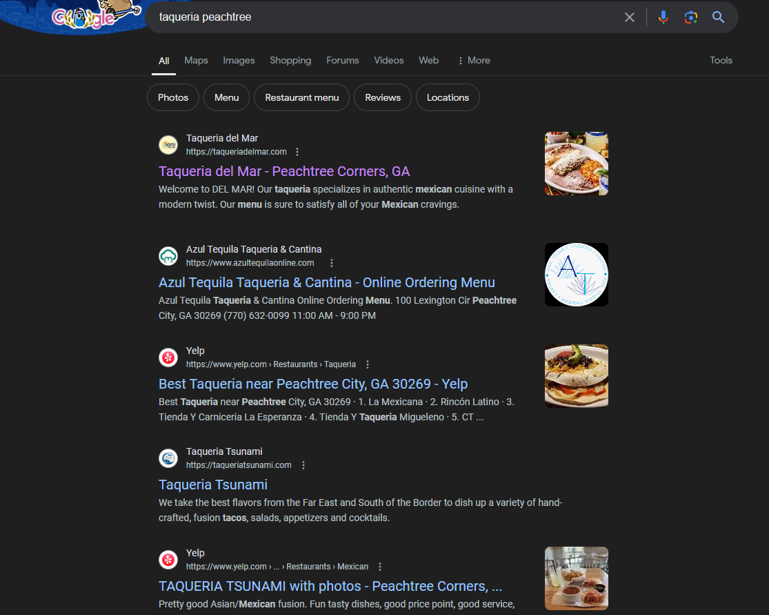Open options dots next to azultequilaonline.com

click(x=332, y=263)
